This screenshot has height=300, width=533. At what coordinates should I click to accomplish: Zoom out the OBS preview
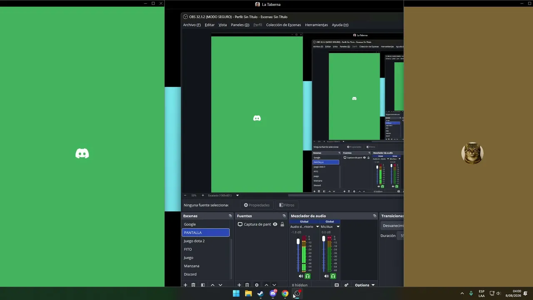(x=186, y=195)
